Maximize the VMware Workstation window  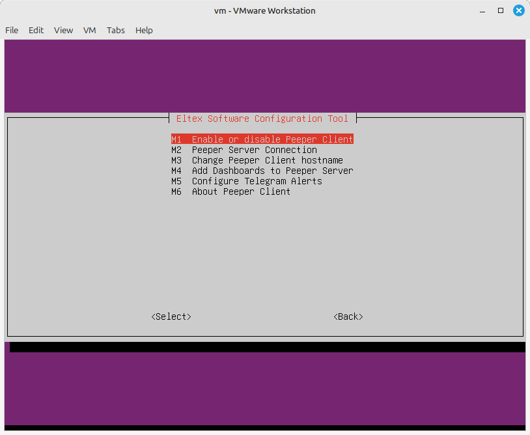(501, 10)
